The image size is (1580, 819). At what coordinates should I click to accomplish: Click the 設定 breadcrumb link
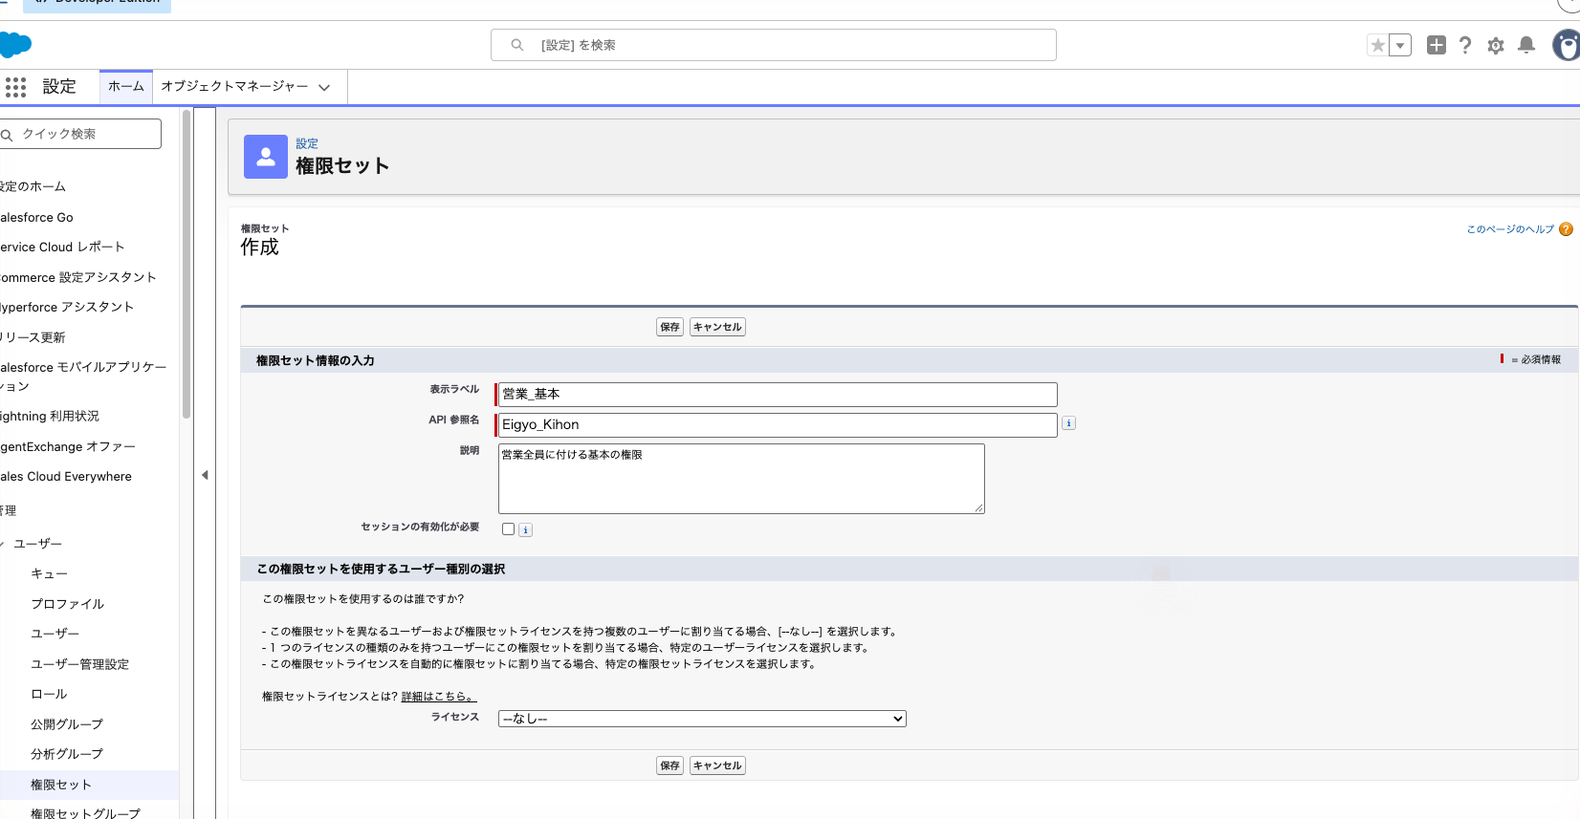pos(307,144)
